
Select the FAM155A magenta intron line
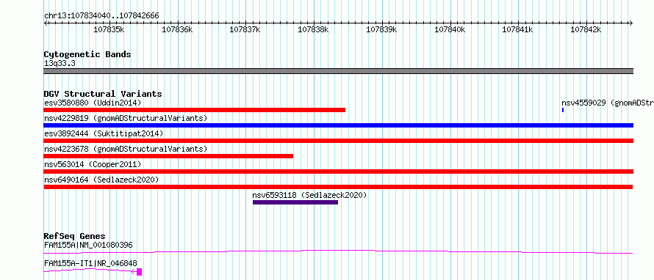pyautogui.click(x=338, y=251)
